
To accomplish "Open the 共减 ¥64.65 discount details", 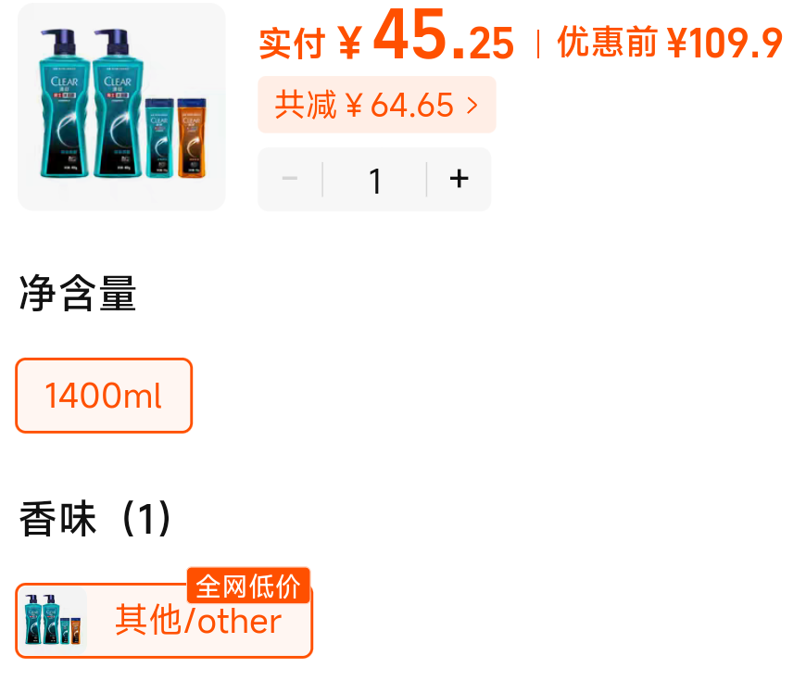I will [x=377, y=105].
